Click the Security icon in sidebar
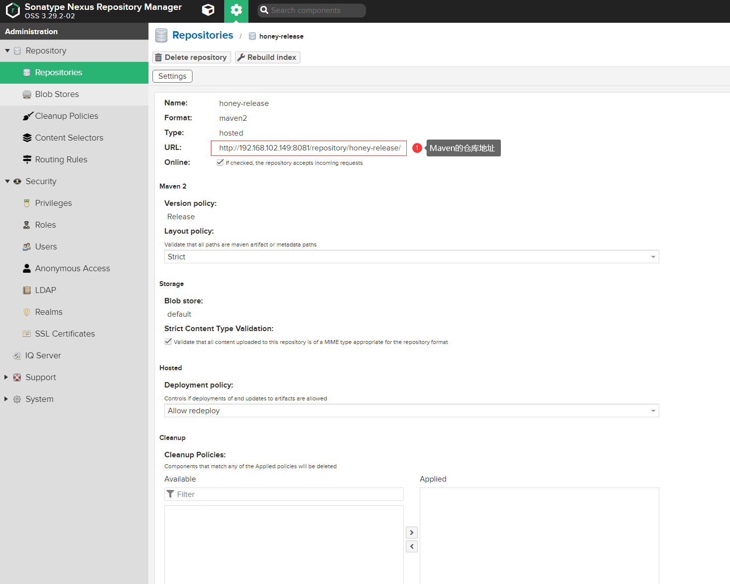This screenshot has height=584, width=730. coord(17,181)
